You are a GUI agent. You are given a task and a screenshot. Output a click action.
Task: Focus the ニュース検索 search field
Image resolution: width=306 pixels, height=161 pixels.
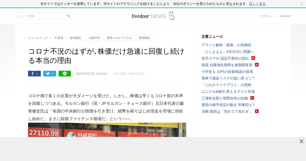[x=41, y=16]
